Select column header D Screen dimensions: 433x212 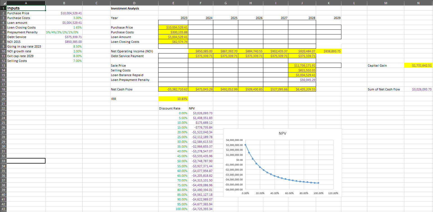click(134, 3)
